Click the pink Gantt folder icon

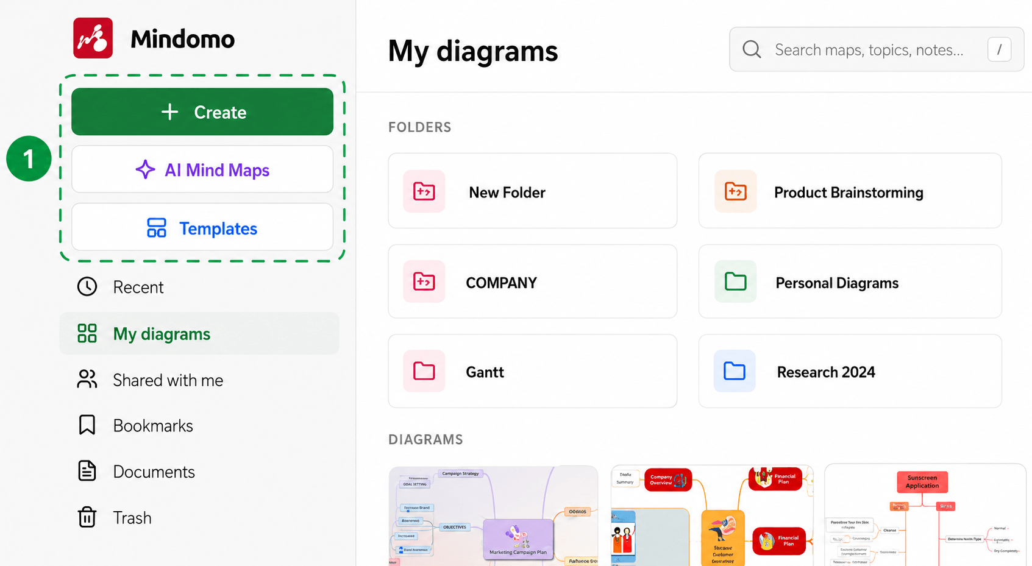(x=424, y=370)
